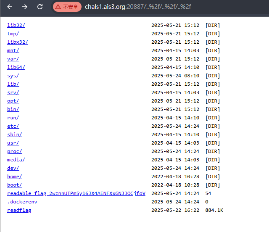Open the dev/ directory

coord(13,168)
